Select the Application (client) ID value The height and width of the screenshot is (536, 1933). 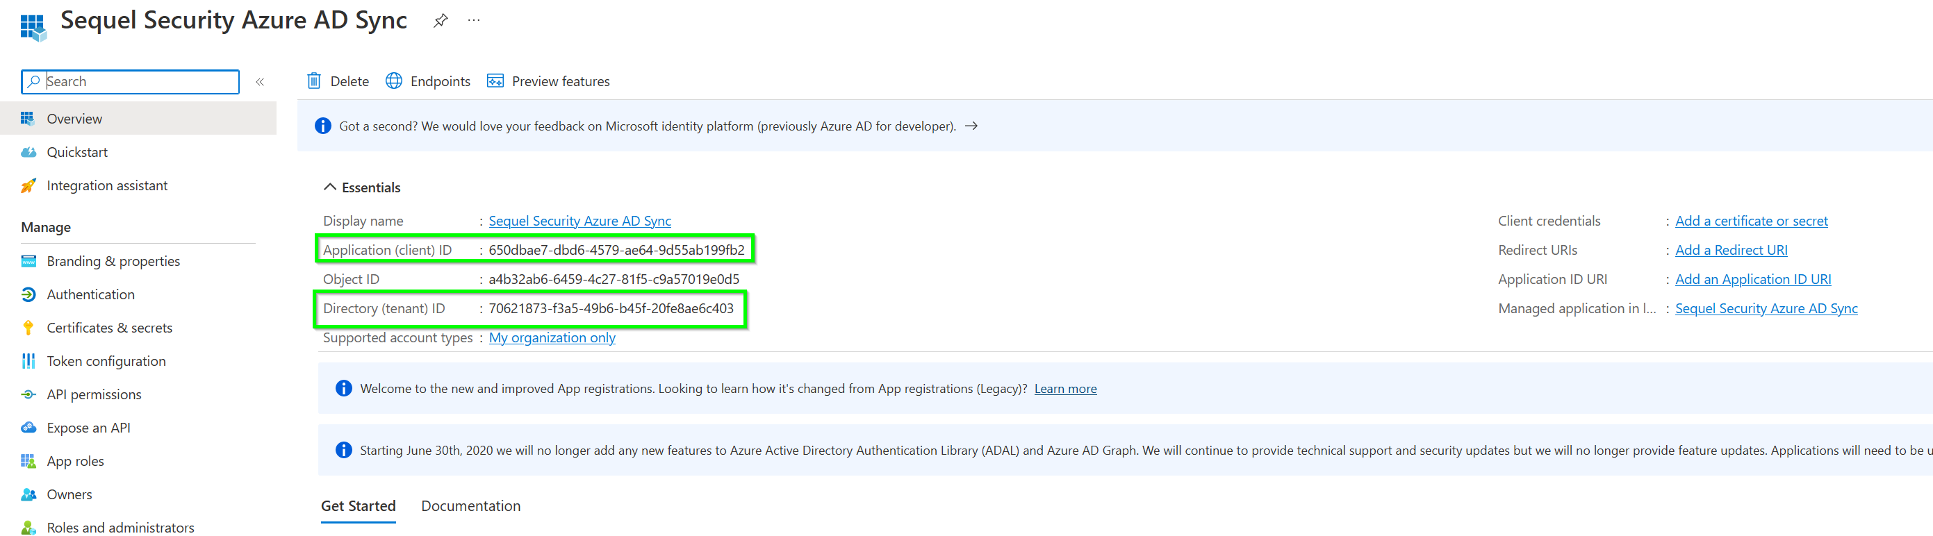[x=617, y=251]
